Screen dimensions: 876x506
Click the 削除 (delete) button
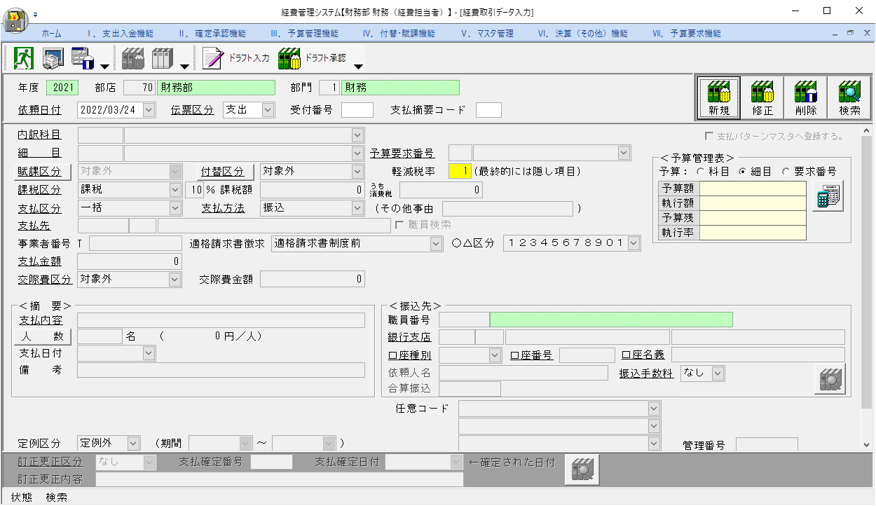[x=806, y=98]
